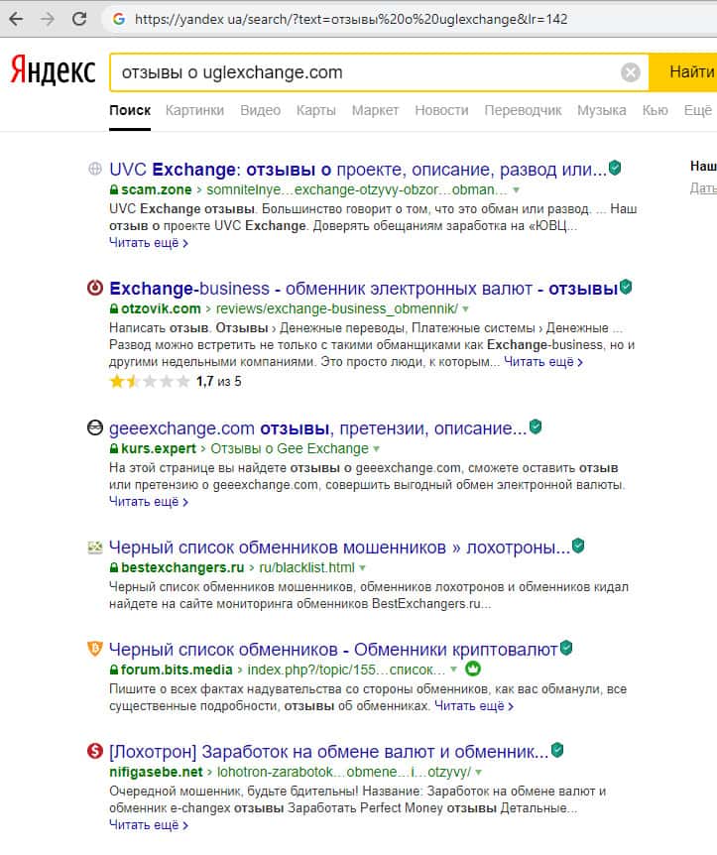Click the 1,7 из 5 star rating
Image resolution: width=717 pixels, height=855 pixels.
175,381
